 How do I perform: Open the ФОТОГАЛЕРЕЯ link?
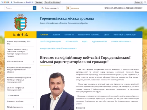(72, 42)
